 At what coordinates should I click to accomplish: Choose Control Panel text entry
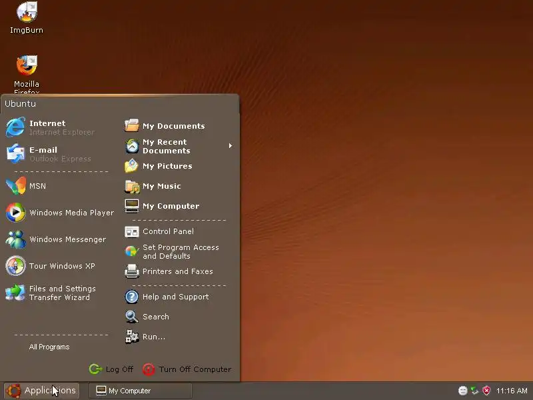169,231
